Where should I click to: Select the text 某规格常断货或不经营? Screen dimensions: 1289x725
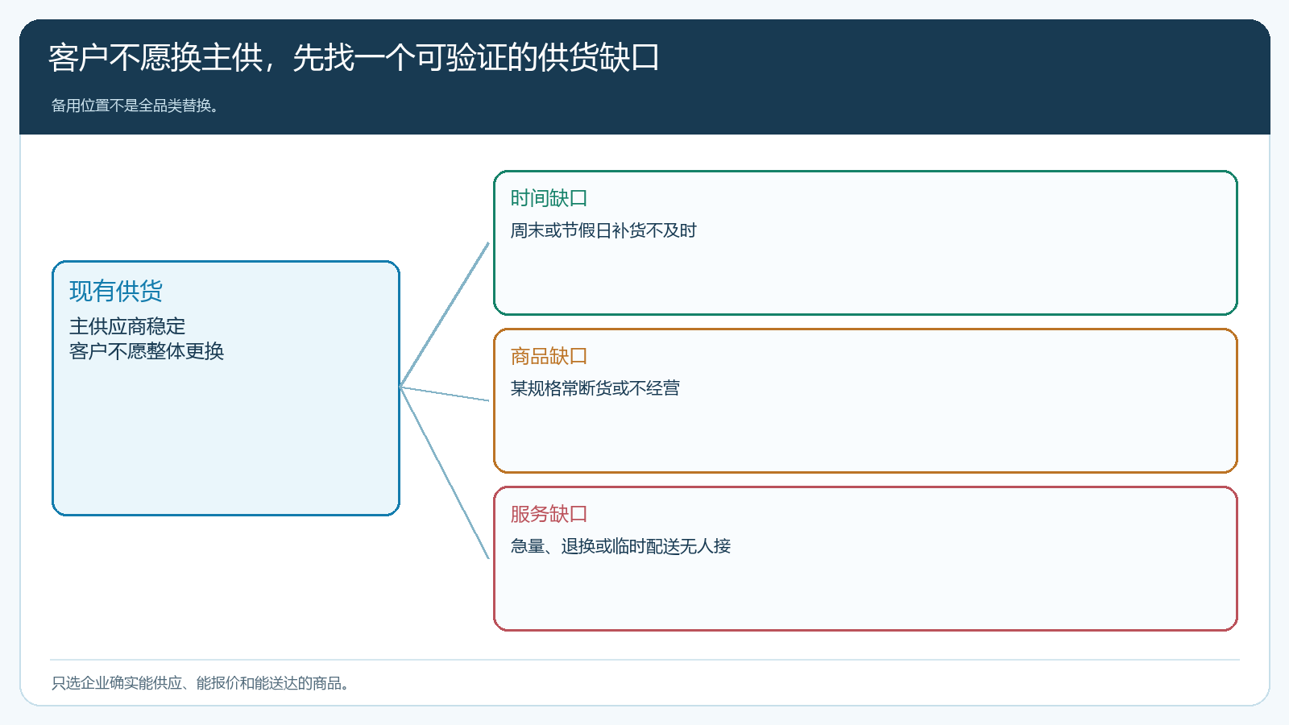coord(595,388)
